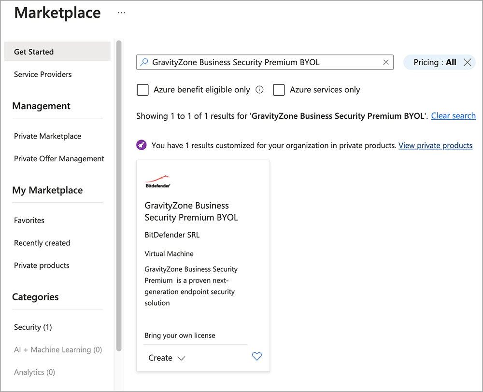Screen dimensions: 483x392
Task: Open the ellipsis menu next to Marketplace
Action: [x=121, y=13]
